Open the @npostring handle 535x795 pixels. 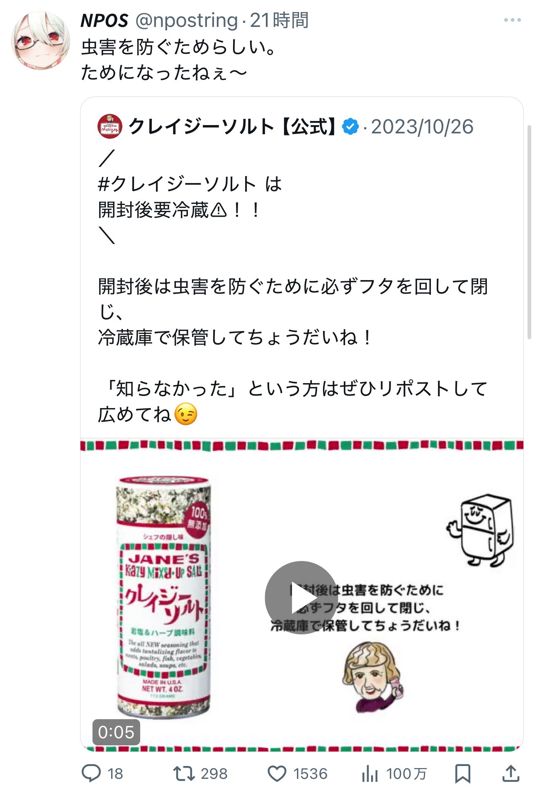point(187,20)
